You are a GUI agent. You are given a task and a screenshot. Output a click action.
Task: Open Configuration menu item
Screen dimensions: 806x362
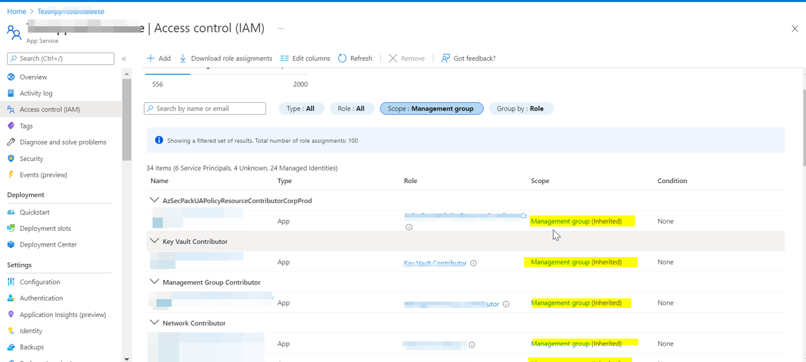coord(40,282)
